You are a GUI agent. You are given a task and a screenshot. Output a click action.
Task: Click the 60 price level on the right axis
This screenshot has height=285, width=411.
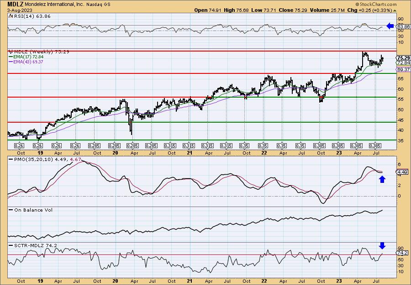(400, 89)
